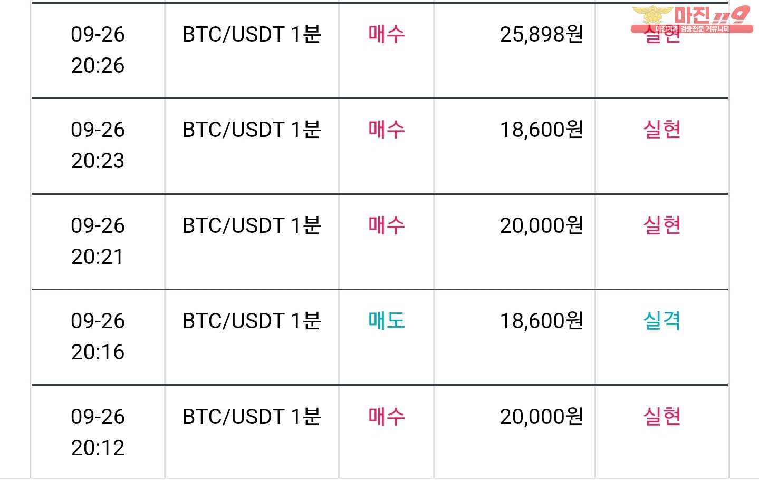
Task: Click BTC/USDT 1분 in the 20:23 row
Action: (252, 130)
